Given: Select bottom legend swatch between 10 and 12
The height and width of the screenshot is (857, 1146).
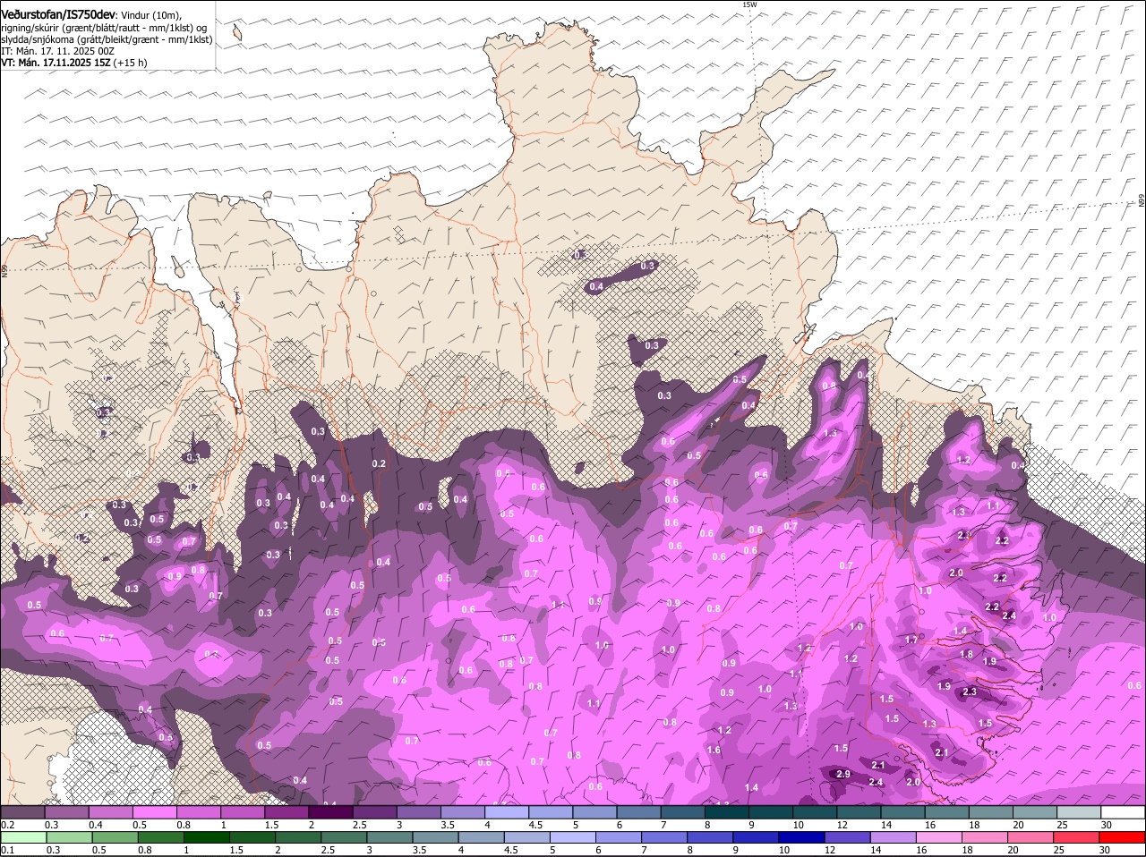Looking at the screenshot, I should click(x=802, y=838).
